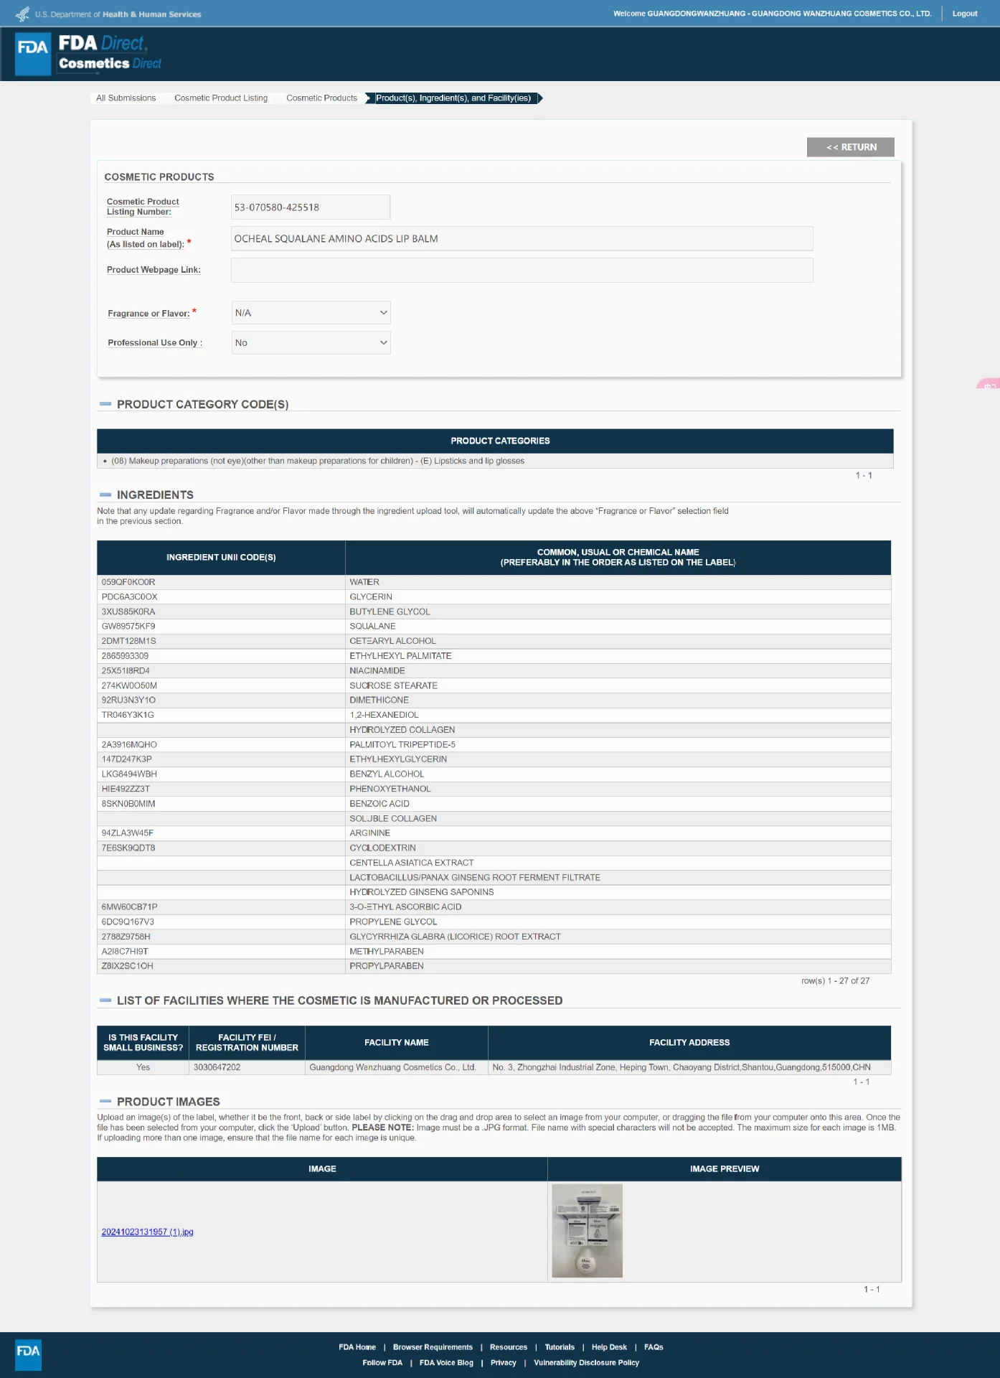Collapse the Ingredients section
The height and width of the screenshot is (1378, 1000).
click(x=105, y=495)
